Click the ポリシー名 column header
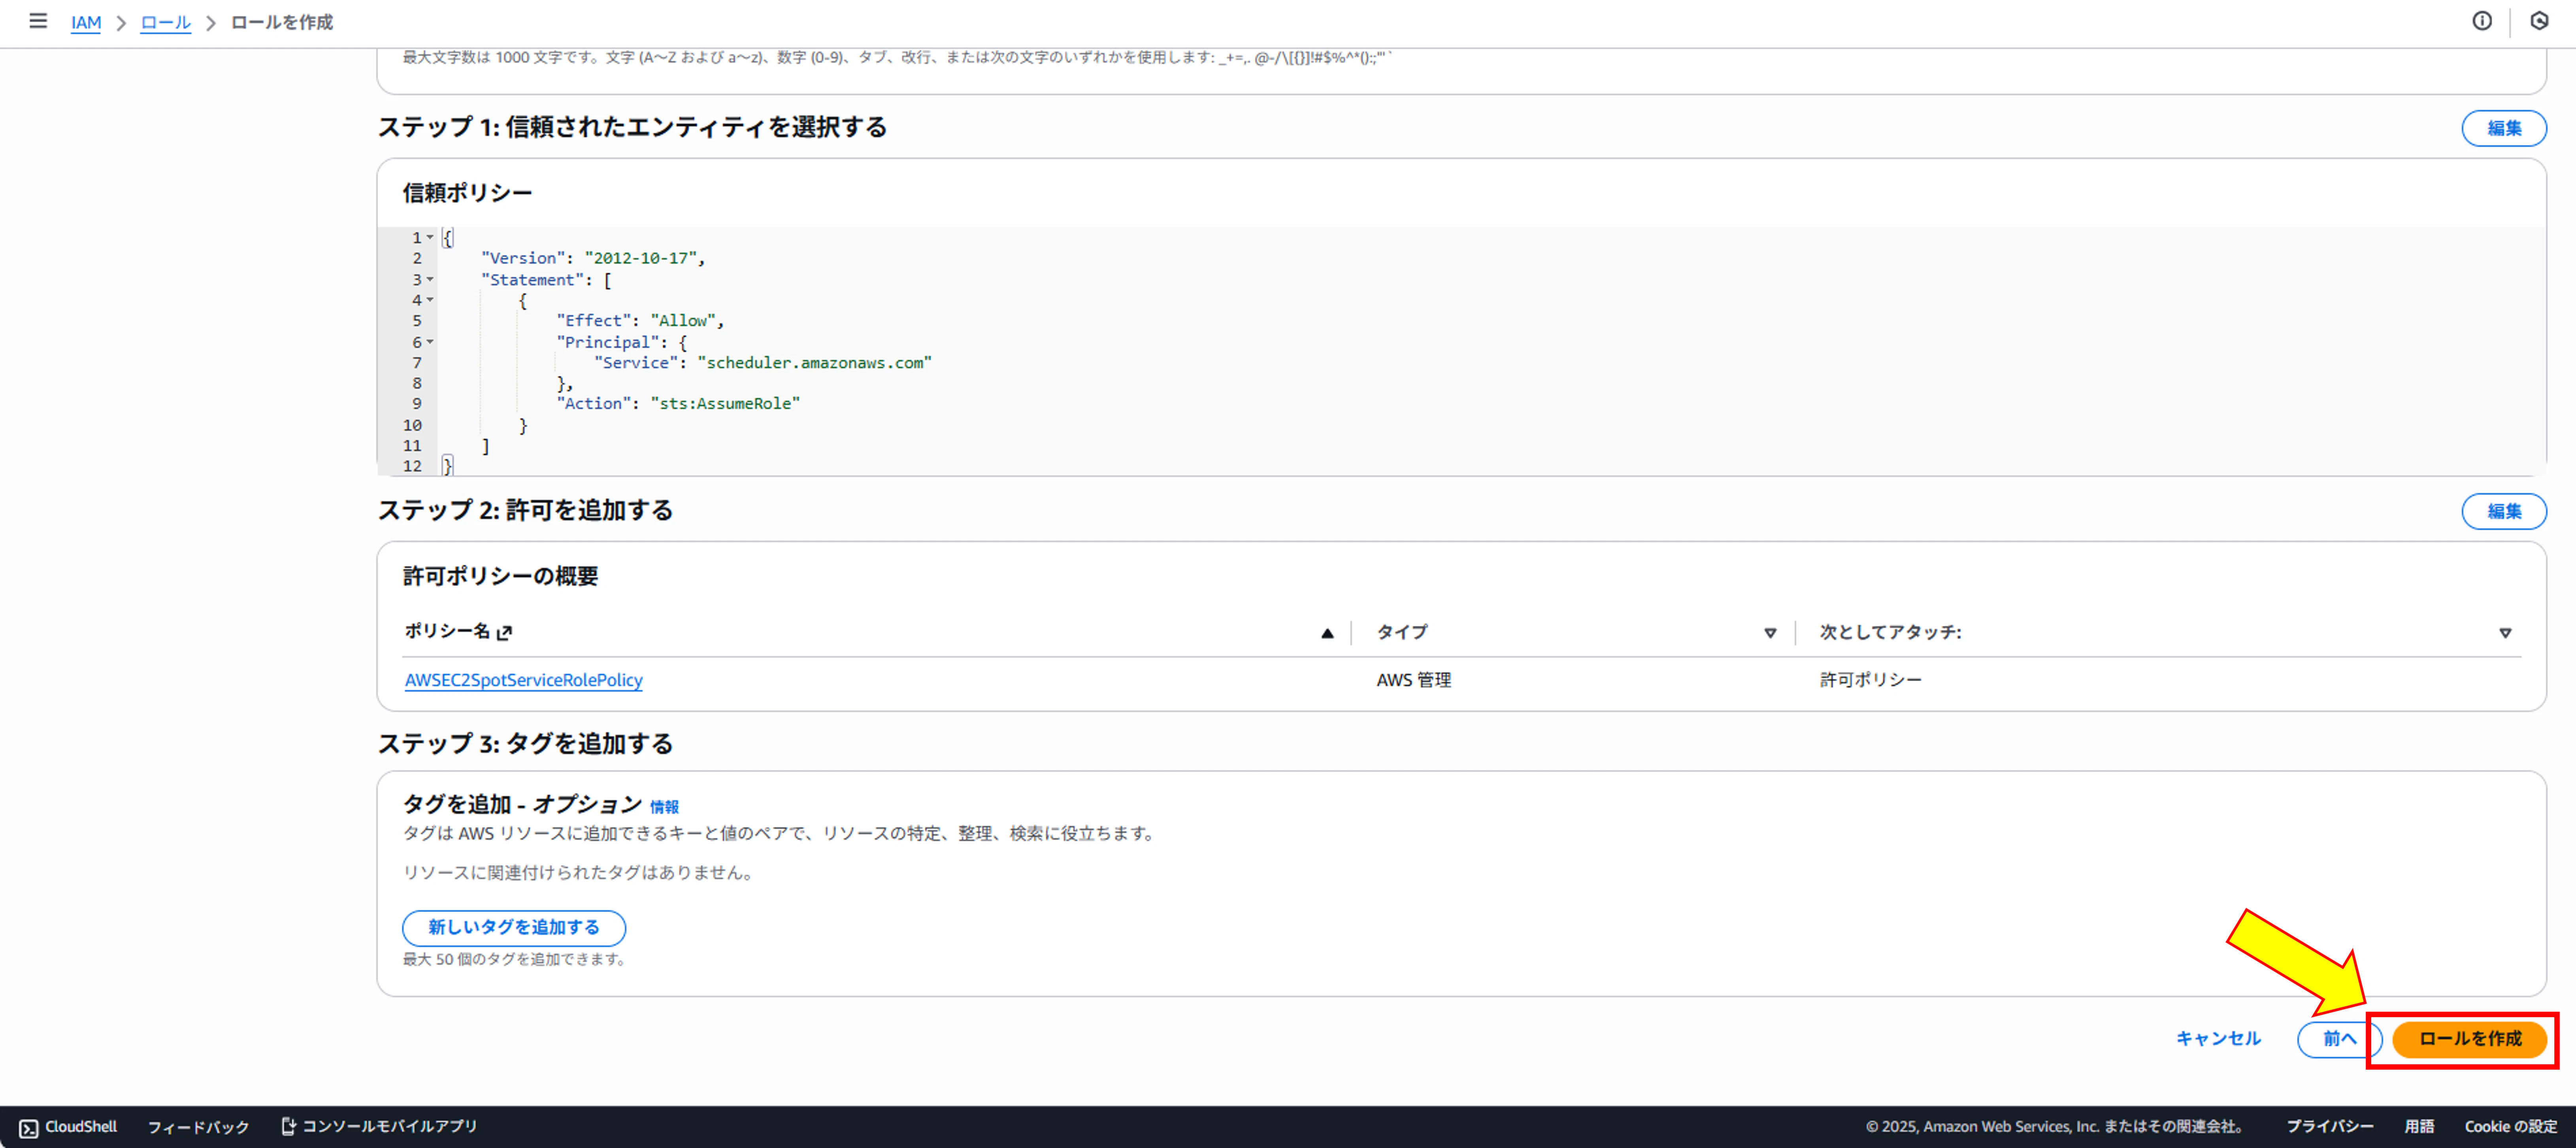The image size is (2576, 1148). click(x=447, y=631)
